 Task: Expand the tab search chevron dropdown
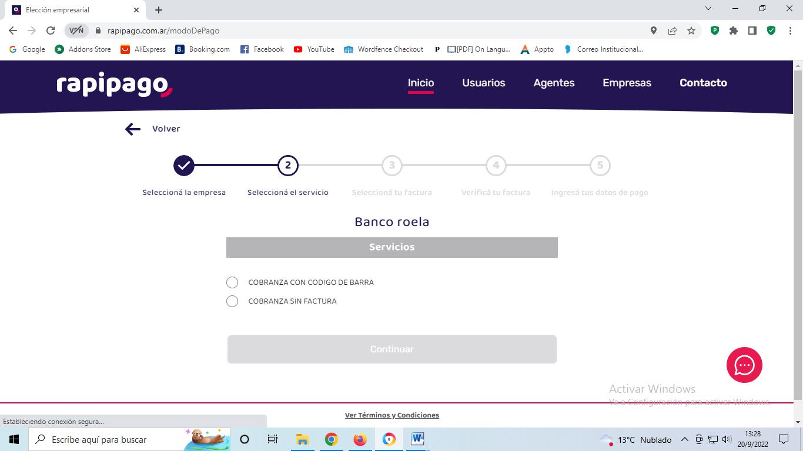click(708, 9)
